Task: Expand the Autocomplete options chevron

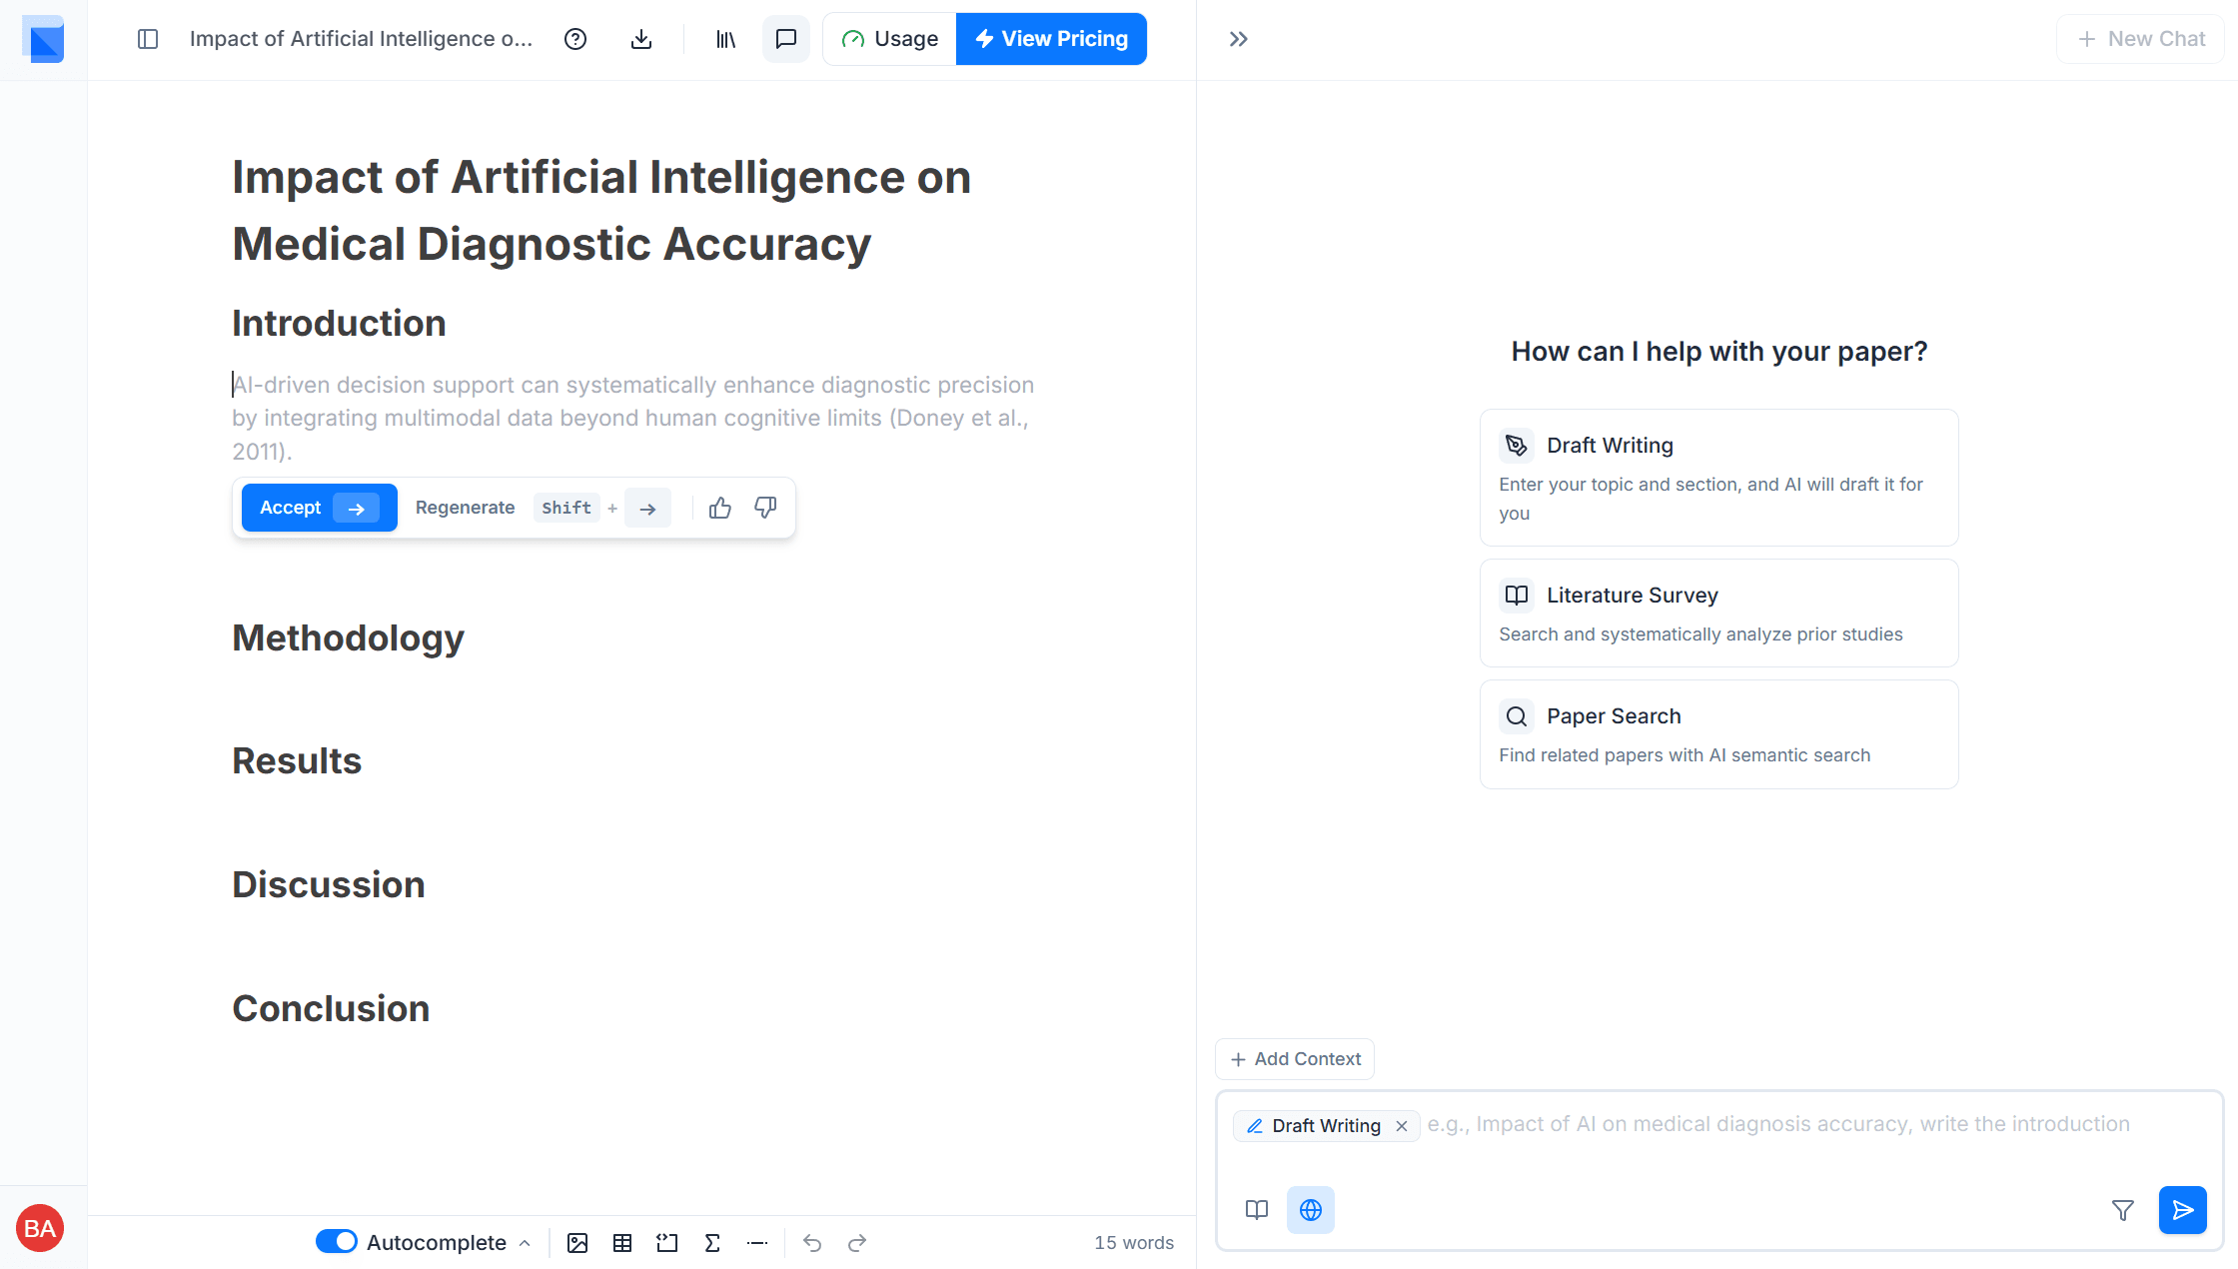Action: point(526,1243)
